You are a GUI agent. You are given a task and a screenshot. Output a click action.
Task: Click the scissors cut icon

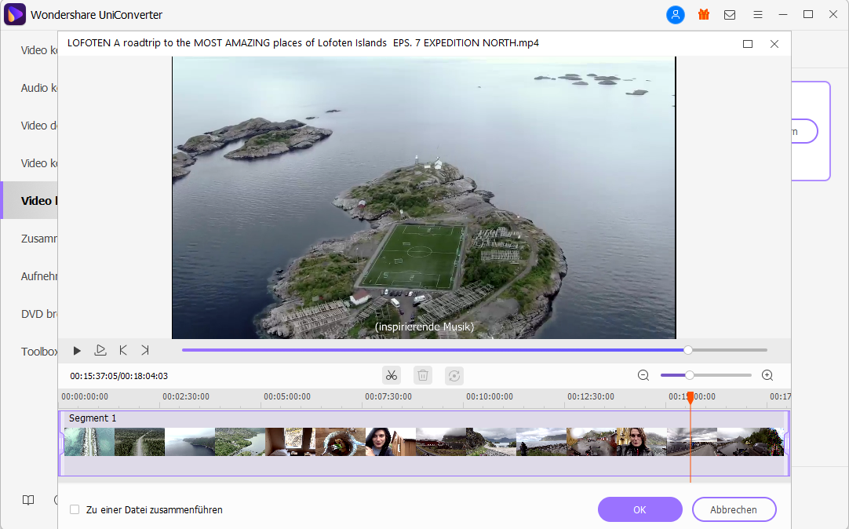click(391, 375)
